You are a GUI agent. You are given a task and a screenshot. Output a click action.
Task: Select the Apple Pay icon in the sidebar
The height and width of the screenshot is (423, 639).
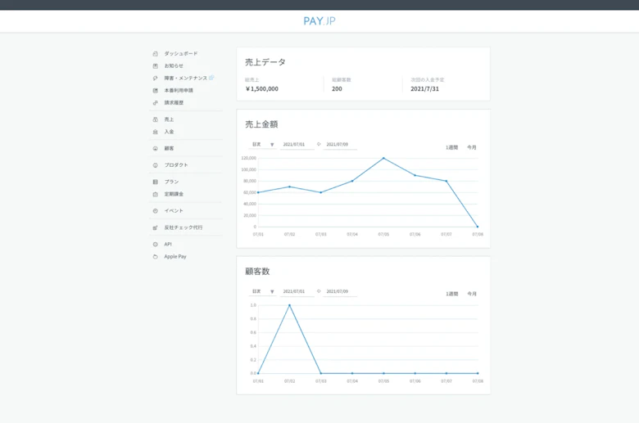pyautogui.click(x=156, y=256)
